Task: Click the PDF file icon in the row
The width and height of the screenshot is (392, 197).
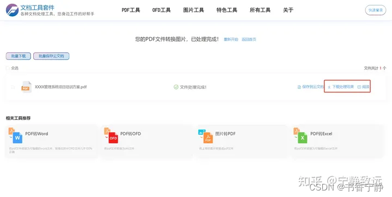Action: 26,87
